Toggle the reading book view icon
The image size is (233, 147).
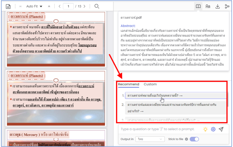click(198, 6)
